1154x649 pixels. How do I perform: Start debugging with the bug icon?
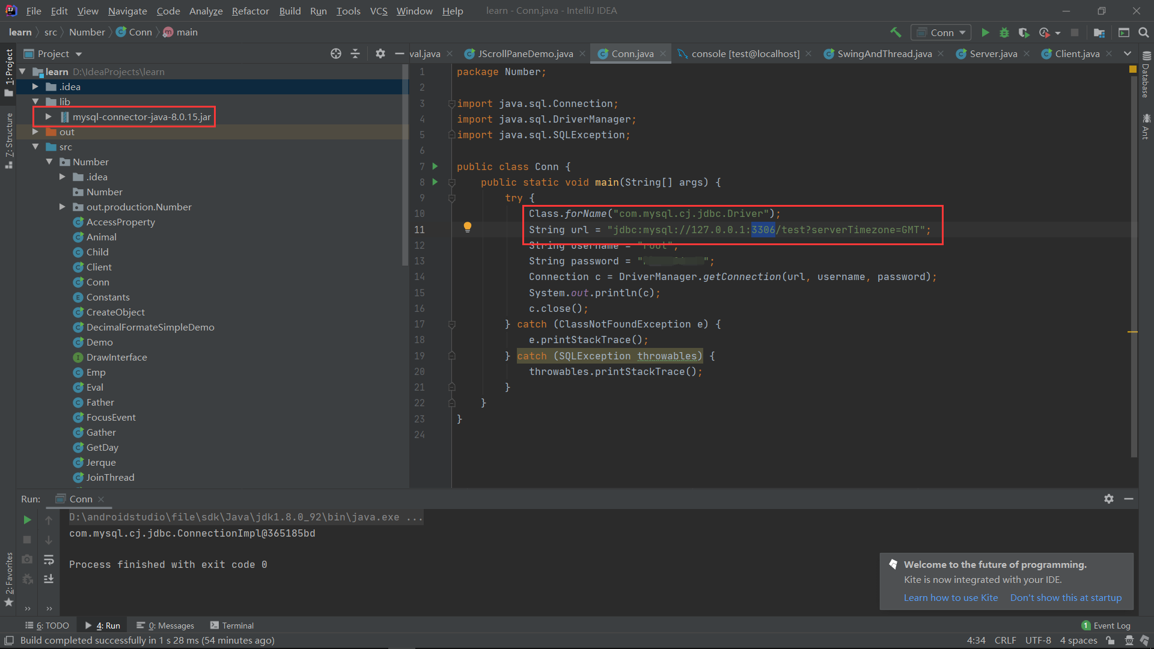tap(1004, 32)
